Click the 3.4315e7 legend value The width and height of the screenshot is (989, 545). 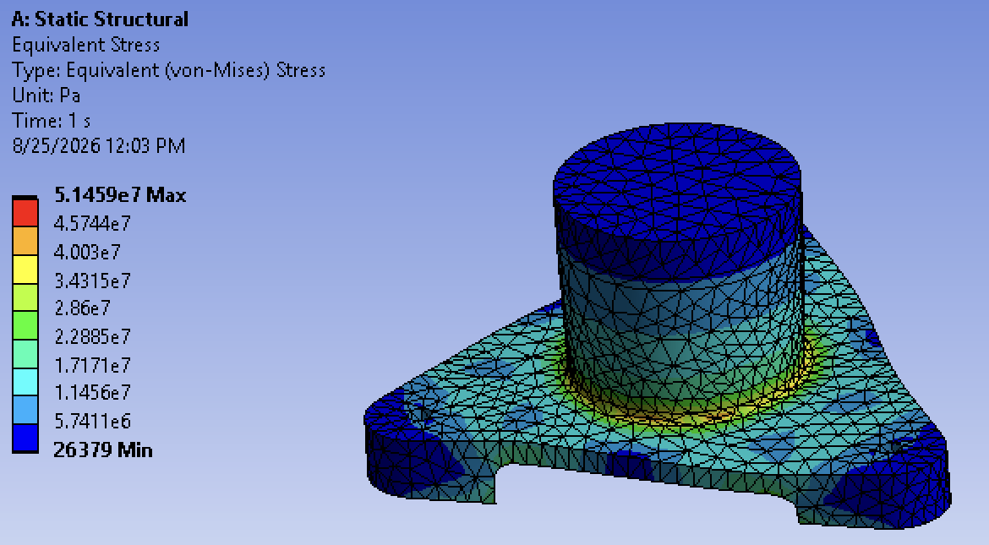coord(92,280)
